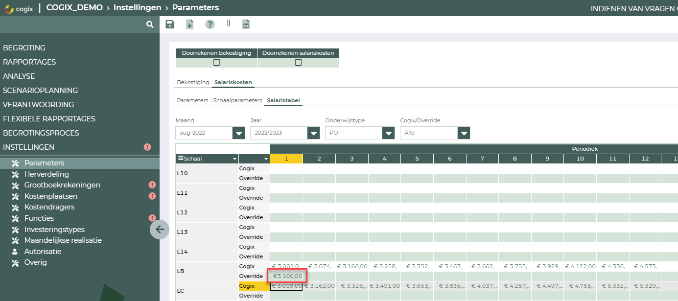Click the LB Cogix cell € 4.122,00
Image resolution: width=678 pixels, height=301 pixels.
pyautogui.click(x=580, y=266)
